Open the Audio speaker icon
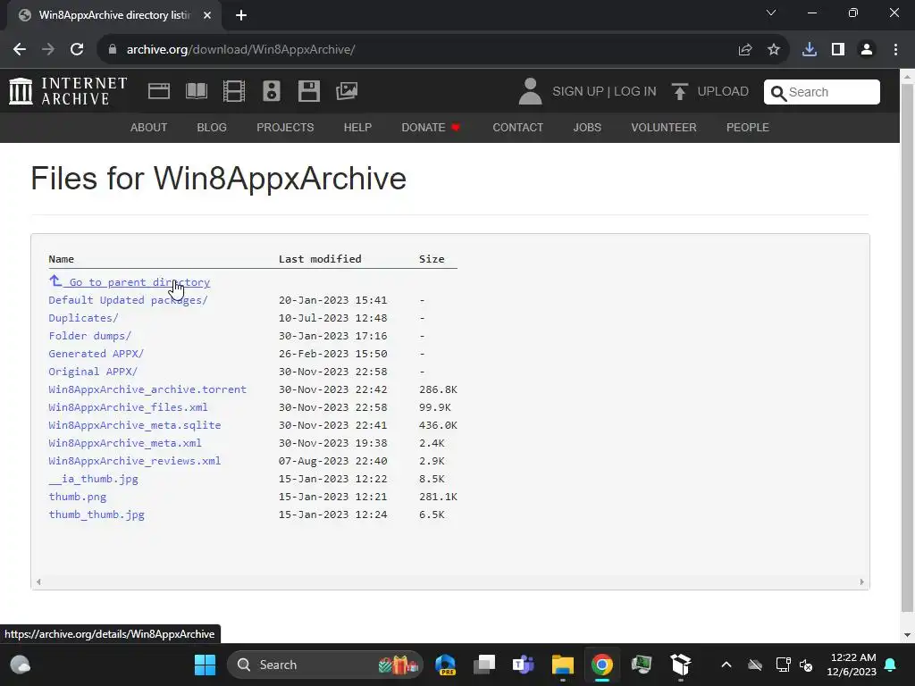The image size is (915, 686). [272, 92]
